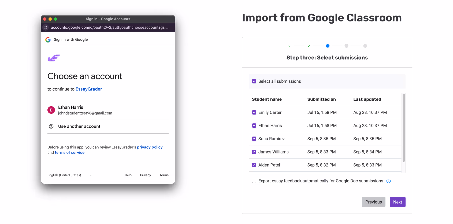
Task: Click the Sign in with Google header text
Action: 71,39
